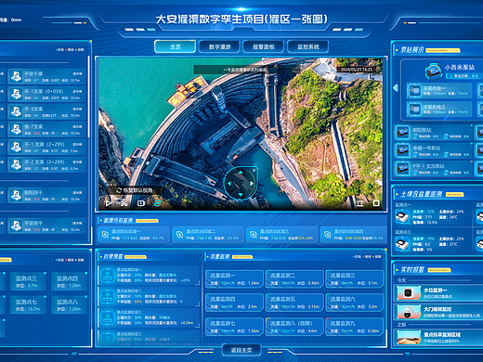Click the 监测点三 soil sensor icon
Viewport: 483px width, 362px height.
tap(402, 243)
